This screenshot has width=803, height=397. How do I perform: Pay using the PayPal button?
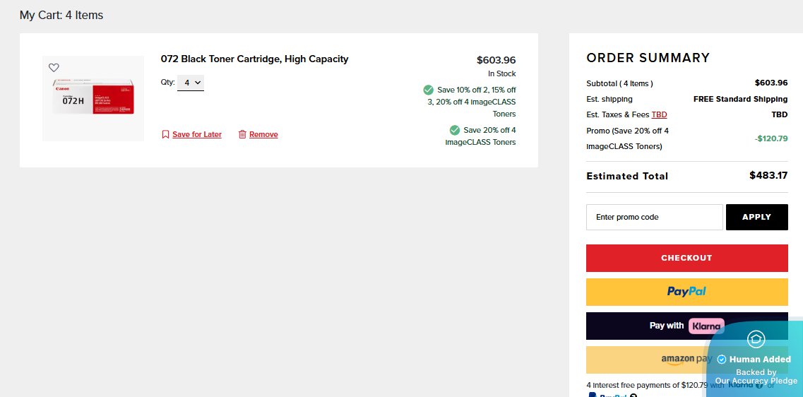(686, 292)
